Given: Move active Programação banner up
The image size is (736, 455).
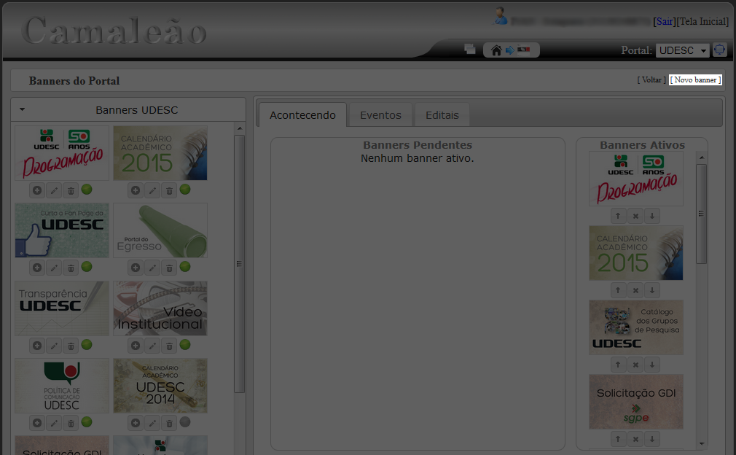Looking at the screenshot, I should tap(618, 216).
